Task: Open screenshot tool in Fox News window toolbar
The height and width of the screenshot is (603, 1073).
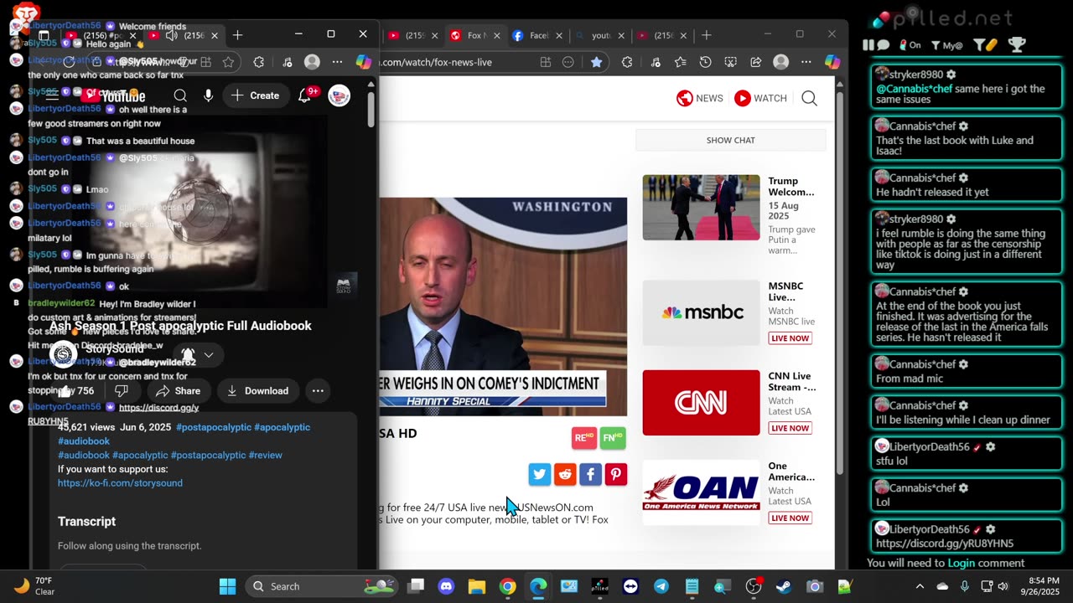Action: (730, 62)
